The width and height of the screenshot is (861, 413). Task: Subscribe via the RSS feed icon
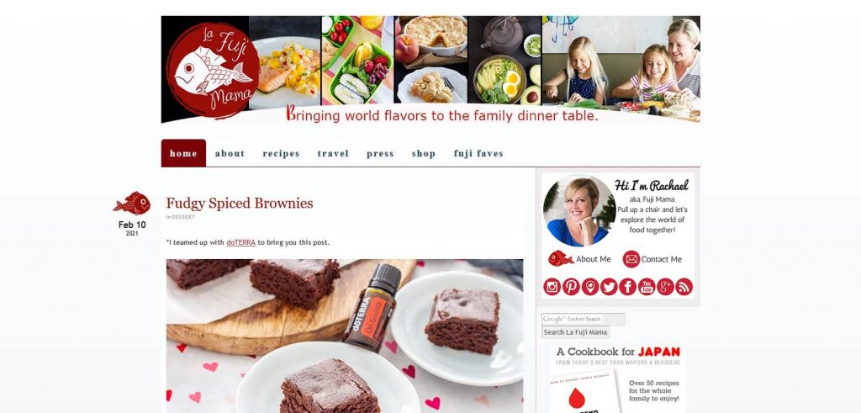click(684, 287)
